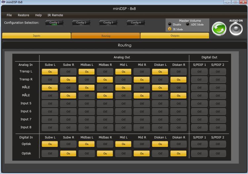Click the Transp L row label

pyautogui.click(x=26, y=71)
